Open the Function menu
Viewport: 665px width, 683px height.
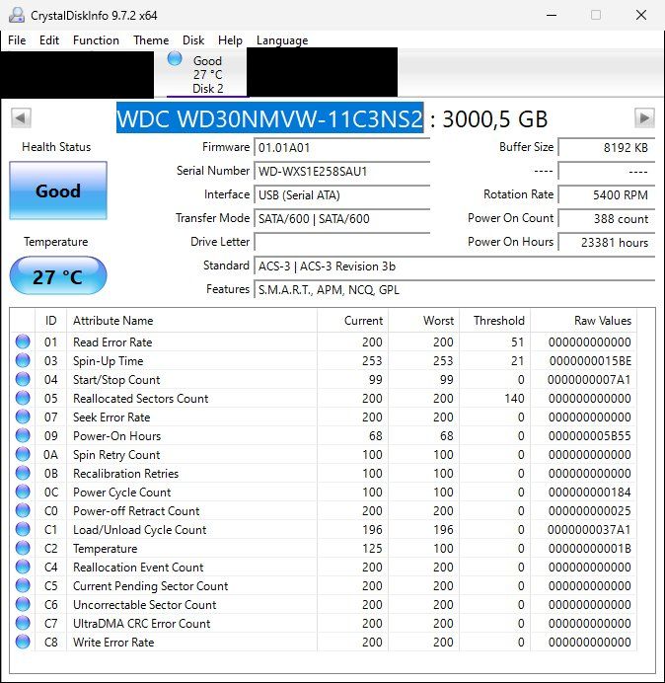pos(96,40)
